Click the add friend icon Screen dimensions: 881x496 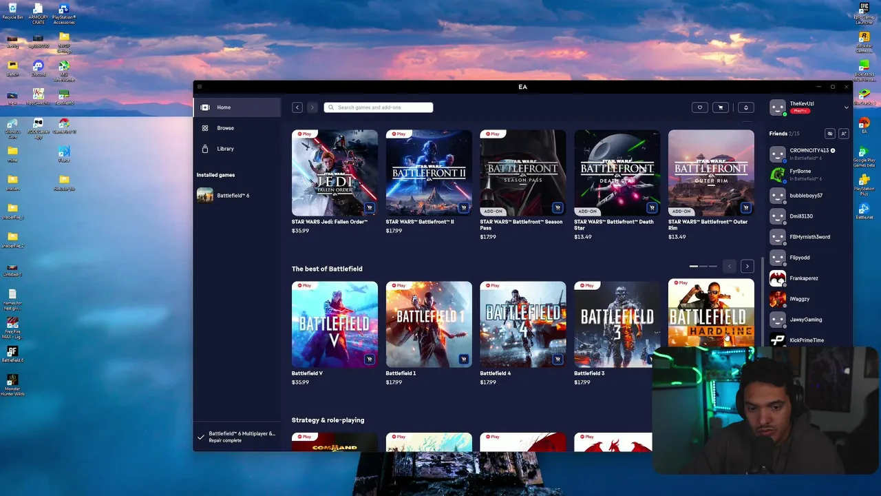click(x=844, y=134)
